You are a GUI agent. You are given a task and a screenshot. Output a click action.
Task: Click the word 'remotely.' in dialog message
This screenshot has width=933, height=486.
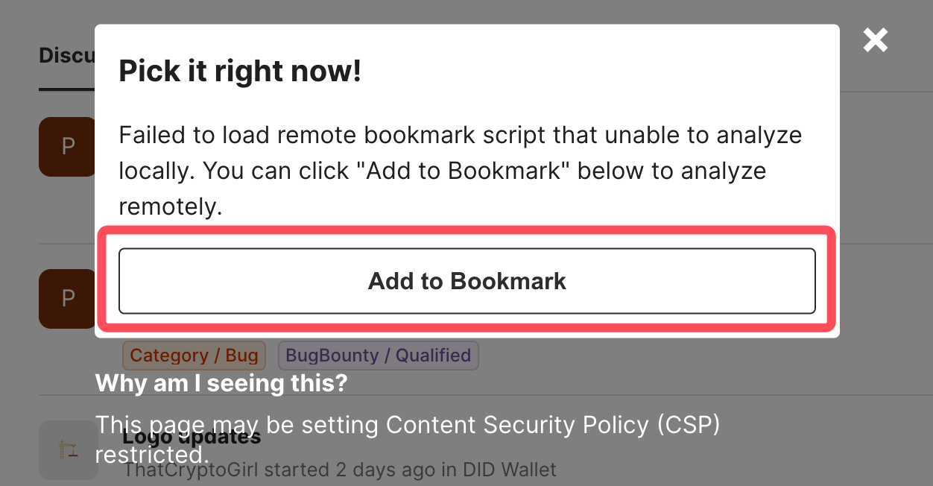click(171, 206)
